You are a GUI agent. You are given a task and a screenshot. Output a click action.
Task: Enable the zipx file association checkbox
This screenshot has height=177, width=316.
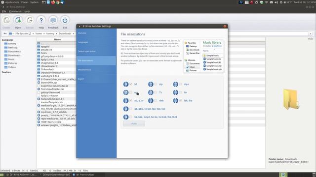pos(181,84)
